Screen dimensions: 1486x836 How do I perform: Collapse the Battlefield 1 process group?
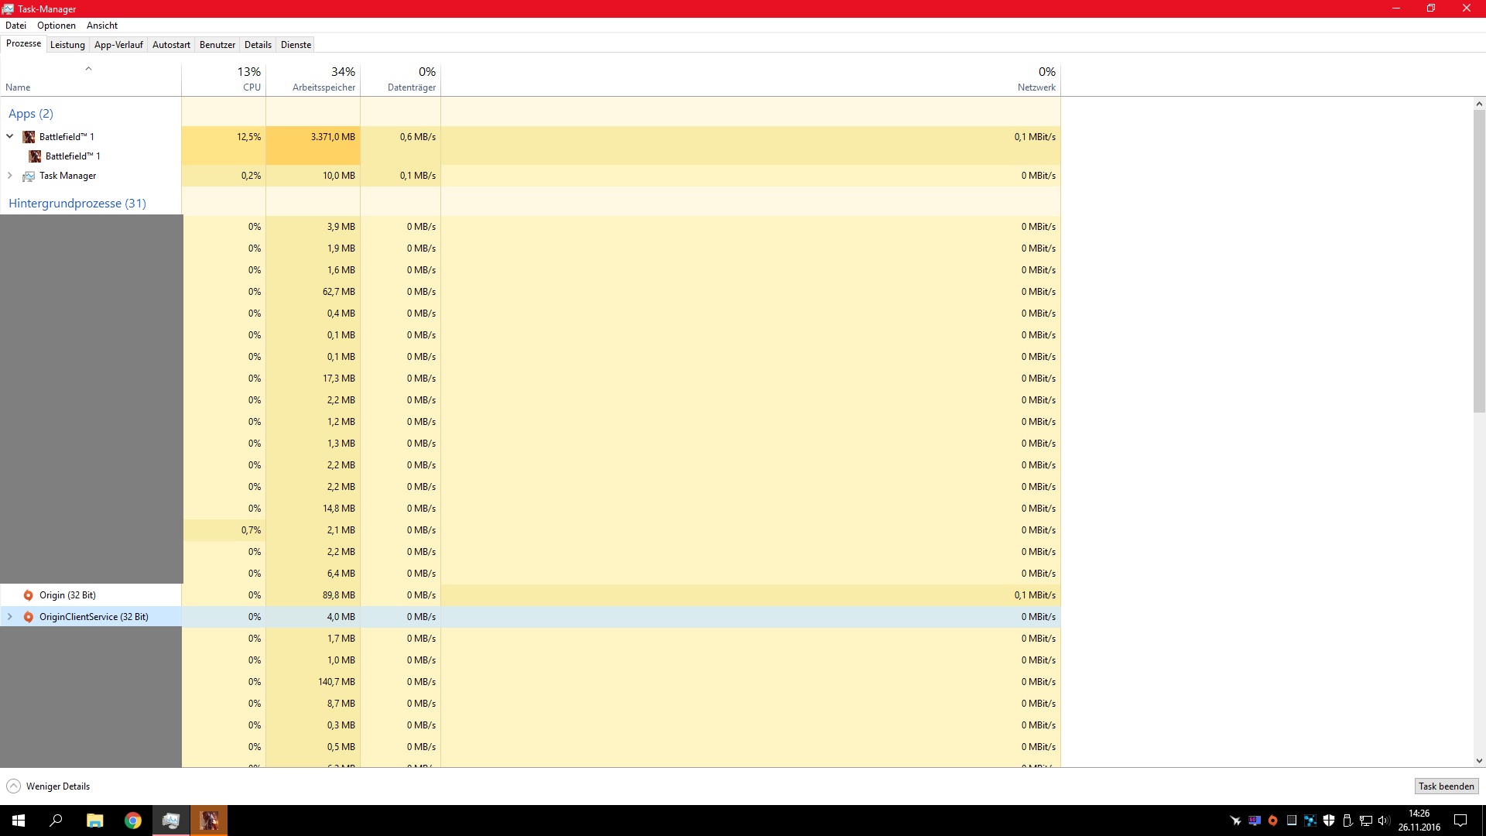(x=10, y=137)
